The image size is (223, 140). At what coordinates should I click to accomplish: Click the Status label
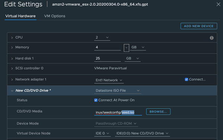[22, 100]
